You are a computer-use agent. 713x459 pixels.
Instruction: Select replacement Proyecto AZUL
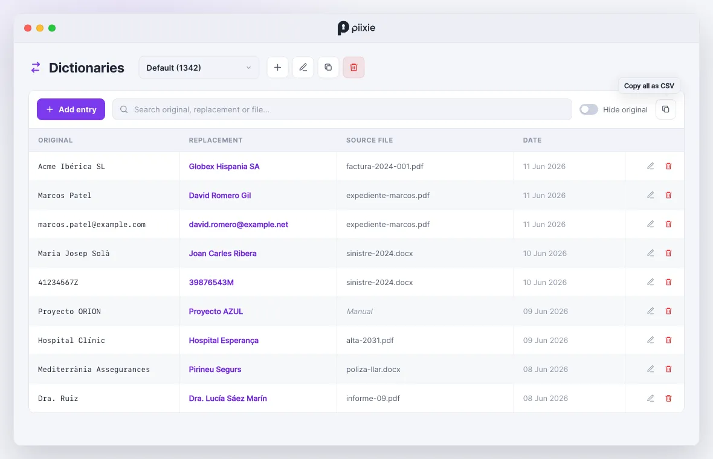216,311
